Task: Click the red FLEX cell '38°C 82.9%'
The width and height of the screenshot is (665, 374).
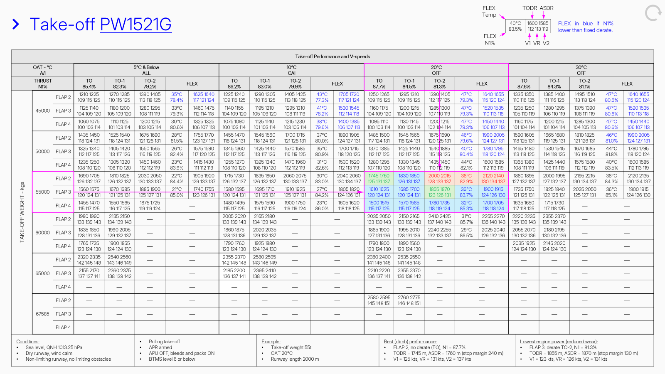Action: 467,179
